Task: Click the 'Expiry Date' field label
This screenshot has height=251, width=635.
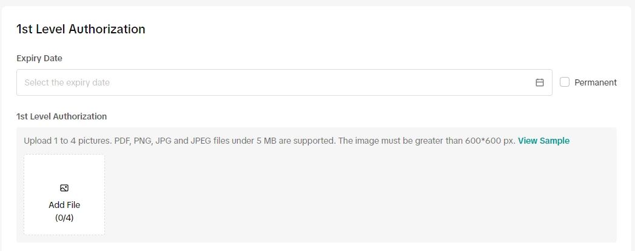Action: 39,58
